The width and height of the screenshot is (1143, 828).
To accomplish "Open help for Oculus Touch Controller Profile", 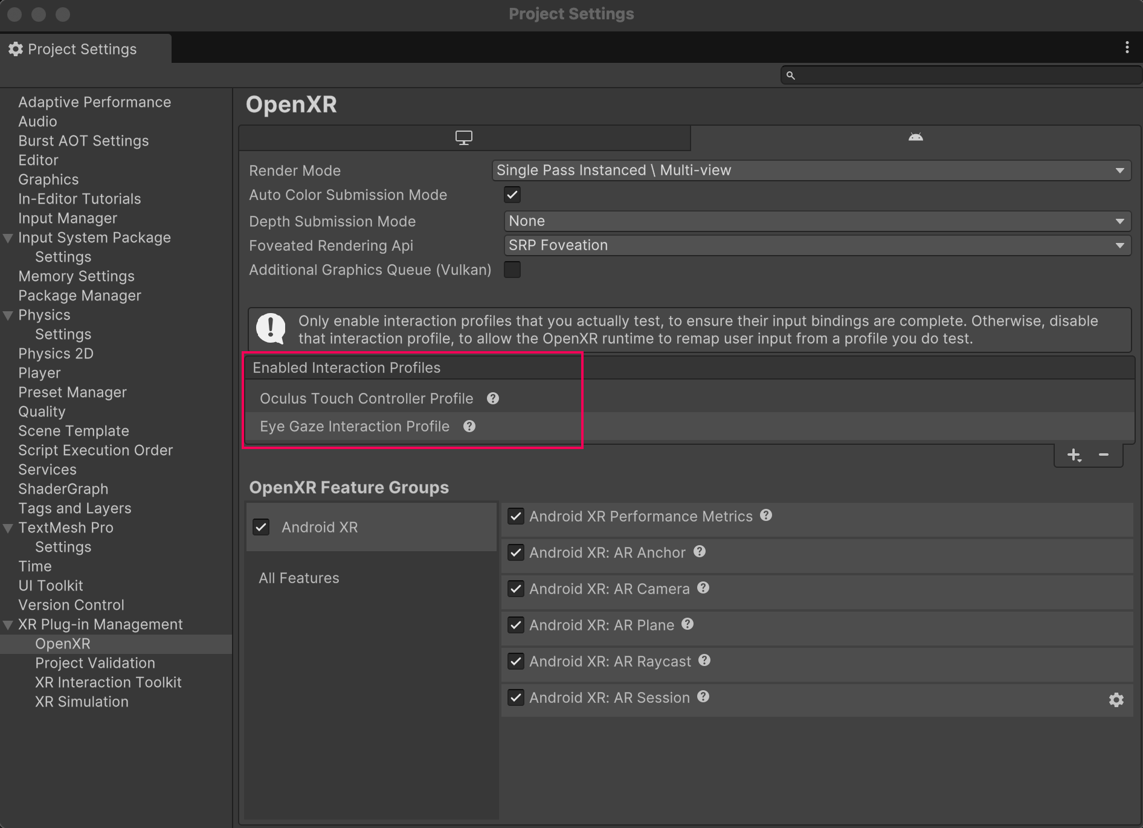I will point(492,398).
